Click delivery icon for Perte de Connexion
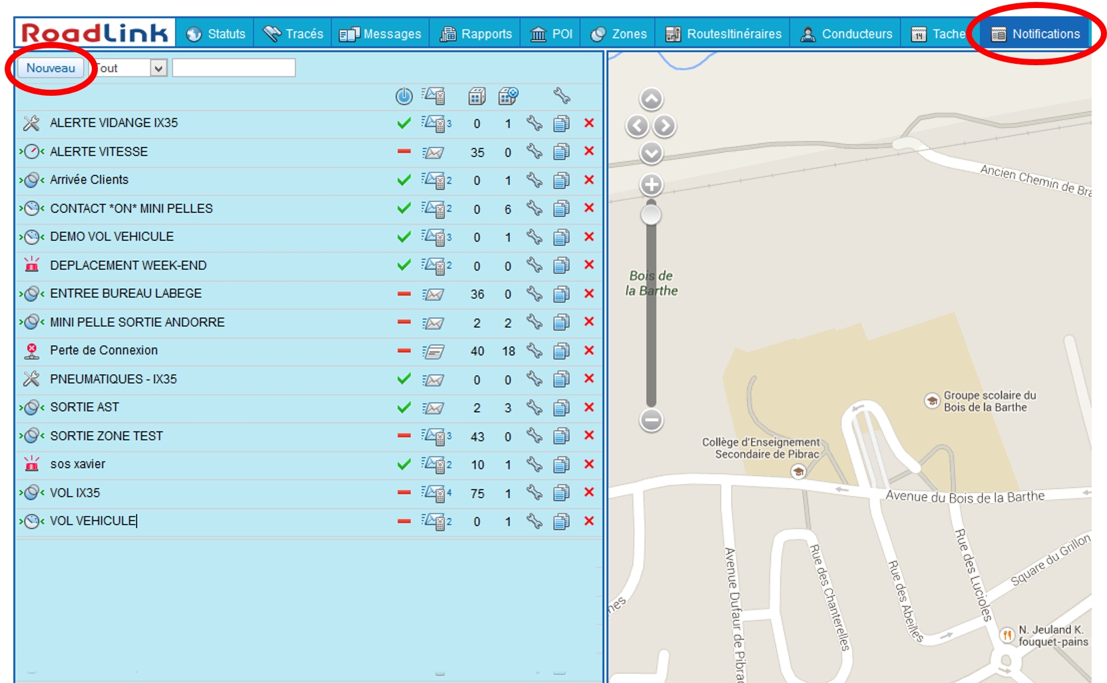 coord(433,351)
